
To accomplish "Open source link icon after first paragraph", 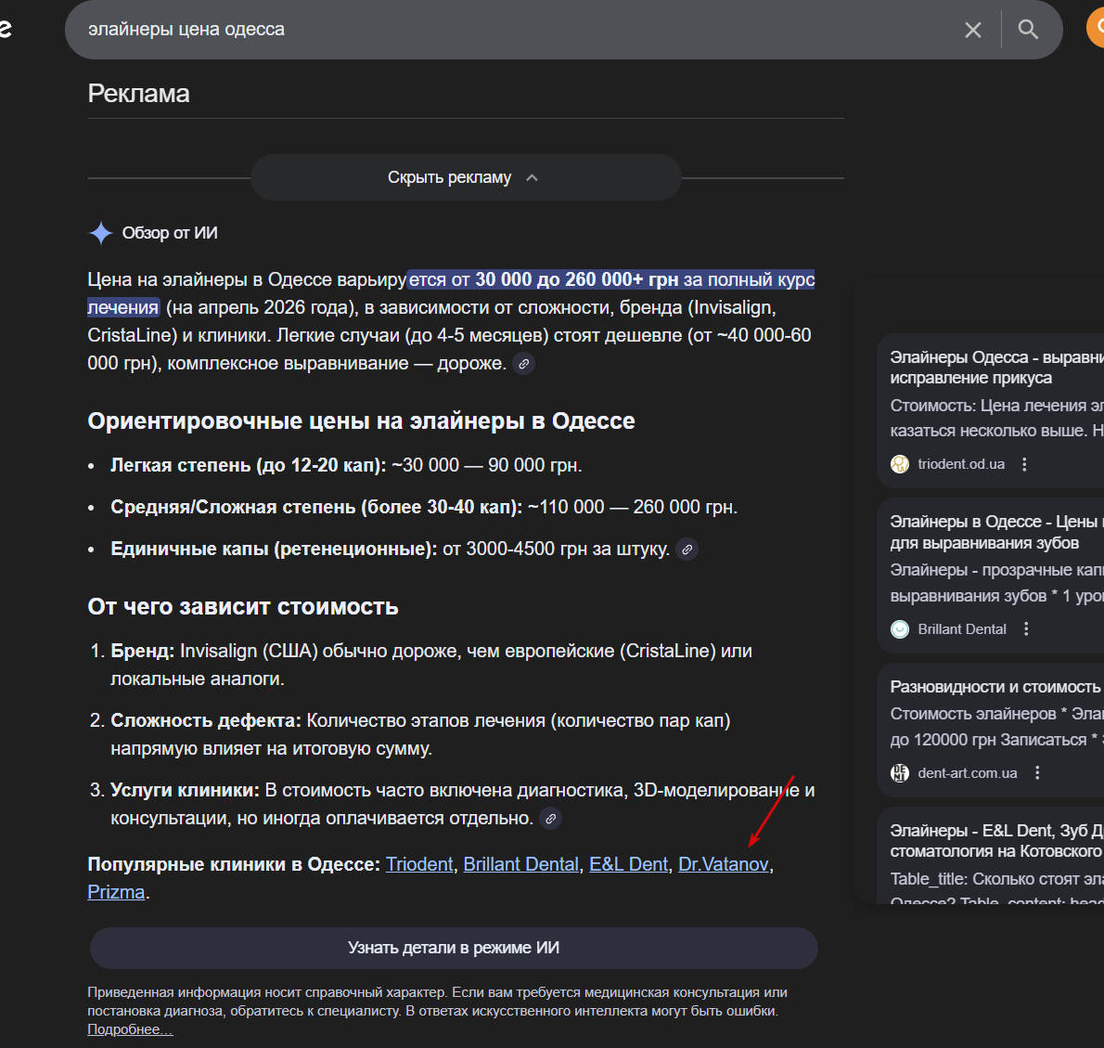I will coord(523,364).
